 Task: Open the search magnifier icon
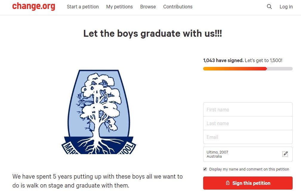point(269,7)
